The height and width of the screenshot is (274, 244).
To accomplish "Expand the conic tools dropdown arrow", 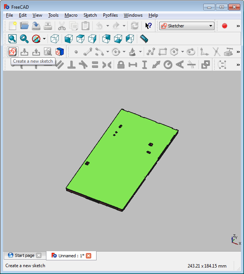I will click(x=140, y=52).
